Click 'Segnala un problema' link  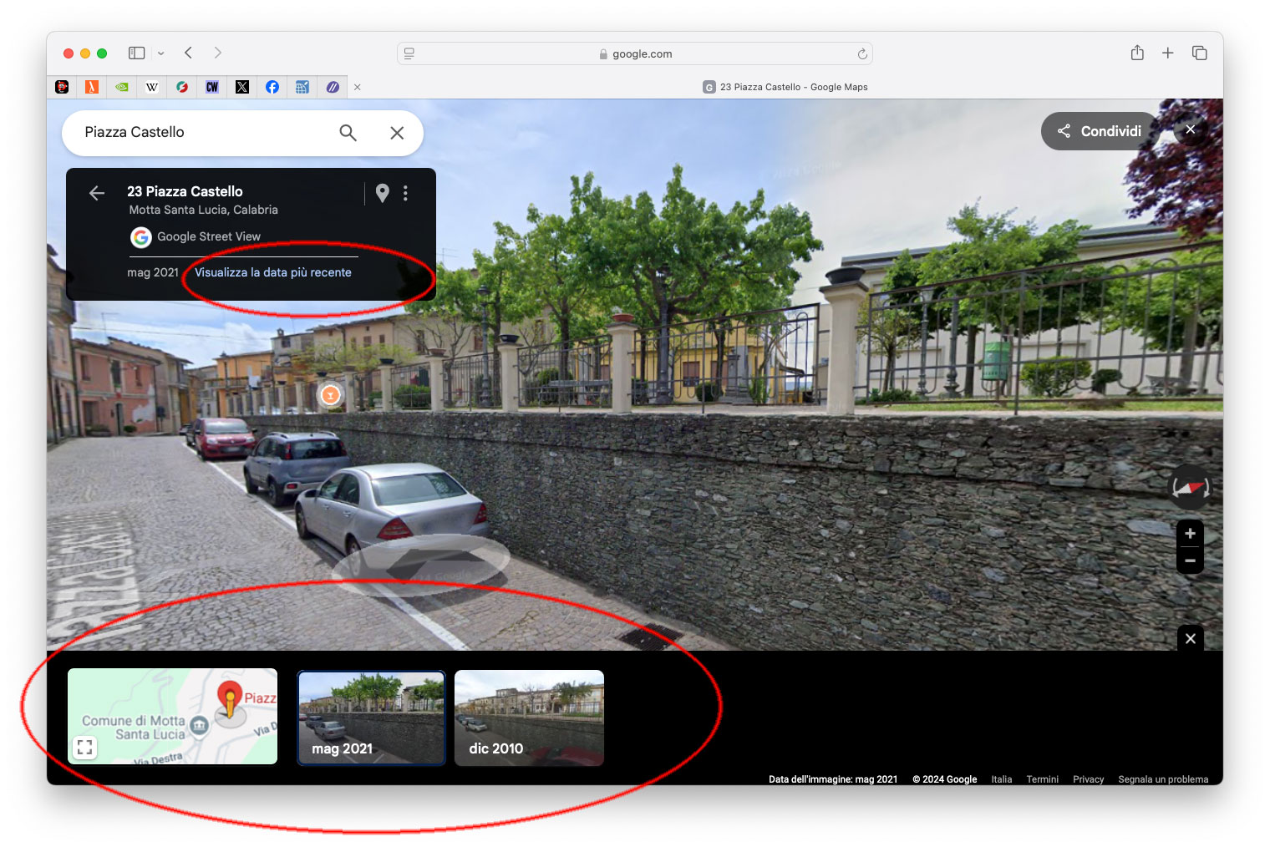point(1163,779)
